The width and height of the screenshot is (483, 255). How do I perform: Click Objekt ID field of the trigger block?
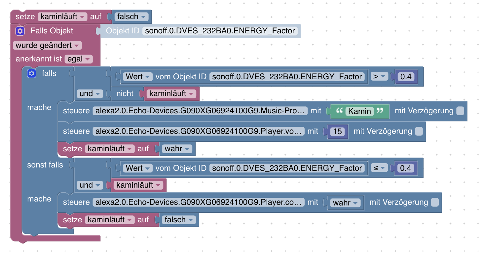(x=220, y=31)
